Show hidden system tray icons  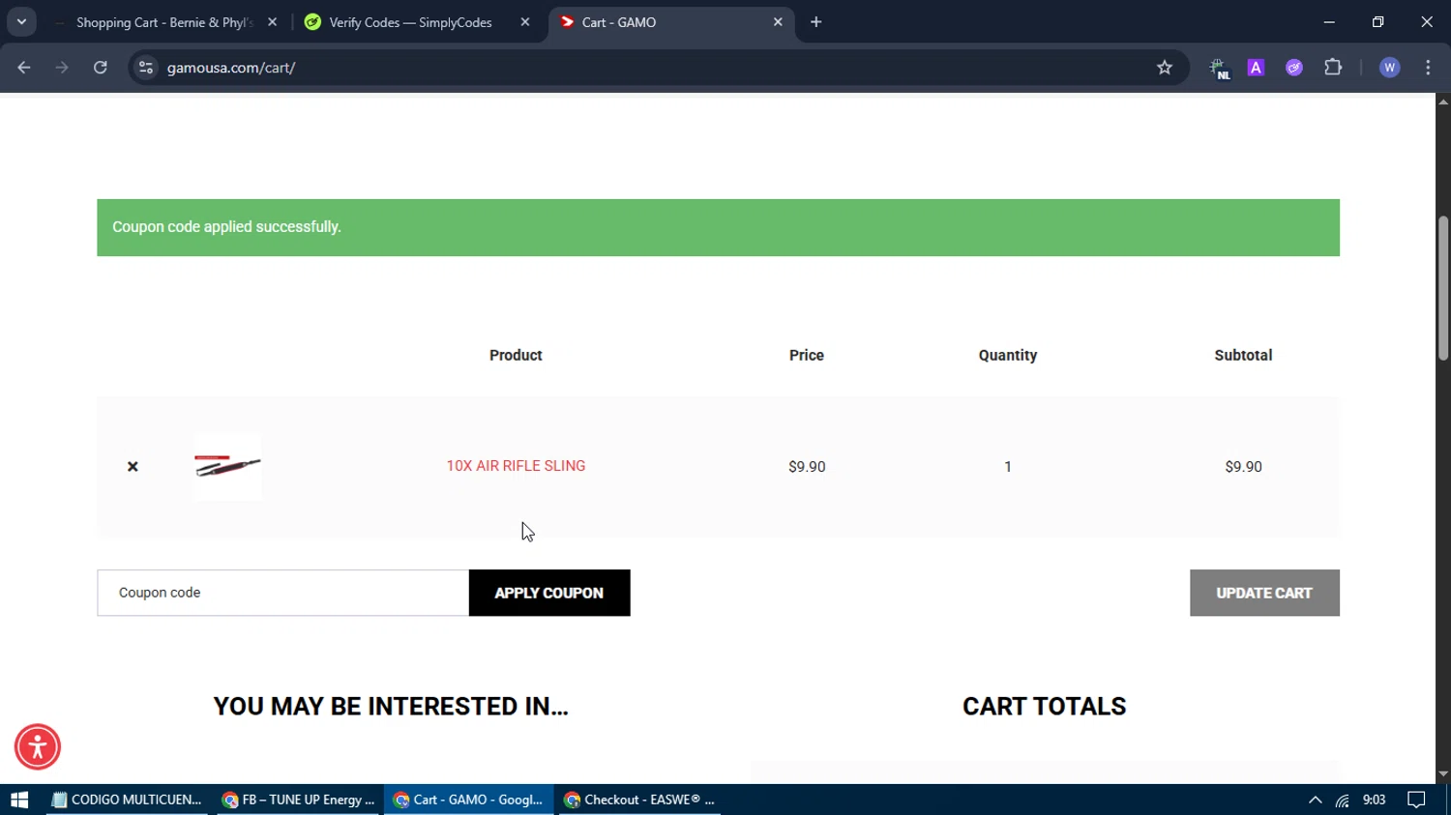pyautogui.click(x=1315, y=800)
